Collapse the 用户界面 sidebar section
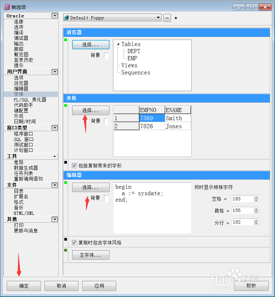275x297 pixels. coord(54,72)
